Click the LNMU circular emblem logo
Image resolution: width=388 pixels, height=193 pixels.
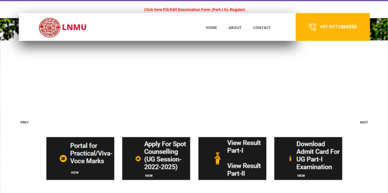click(x=50, y=27)
